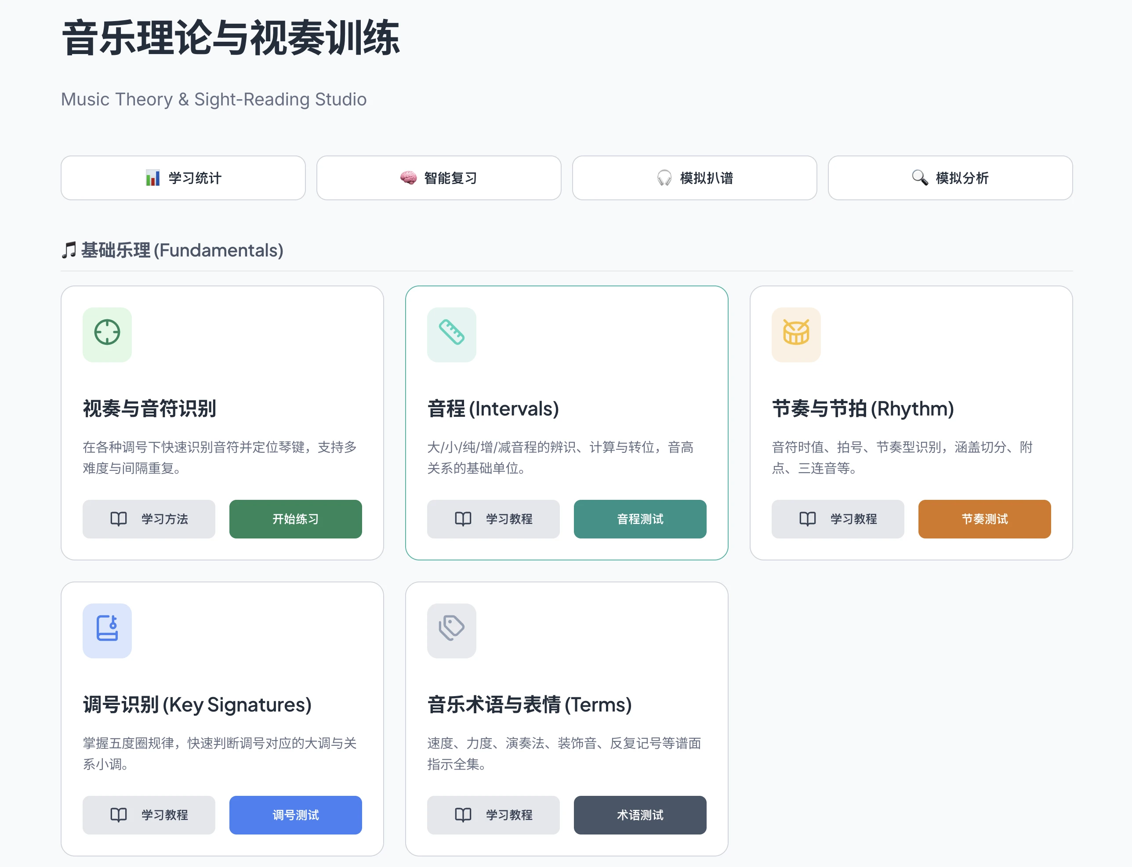Open the 智能复习 smart review
1132x867 pixels.
click(439, 178)
